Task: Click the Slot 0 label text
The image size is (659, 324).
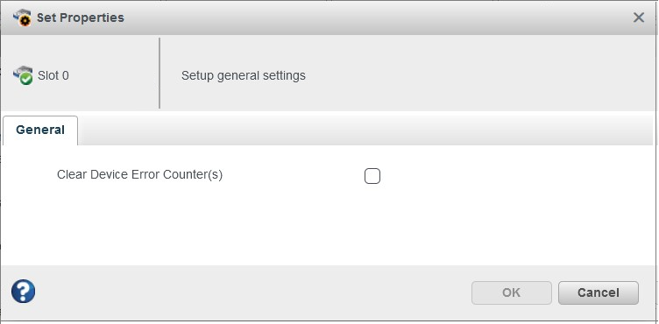Action: coord(53,75)
